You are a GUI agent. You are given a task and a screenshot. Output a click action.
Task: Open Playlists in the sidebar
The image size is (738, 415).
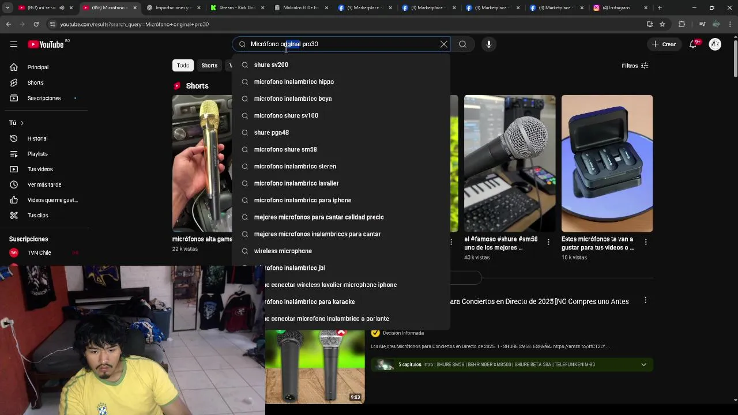pyautogui.click(x=37, y=154)
